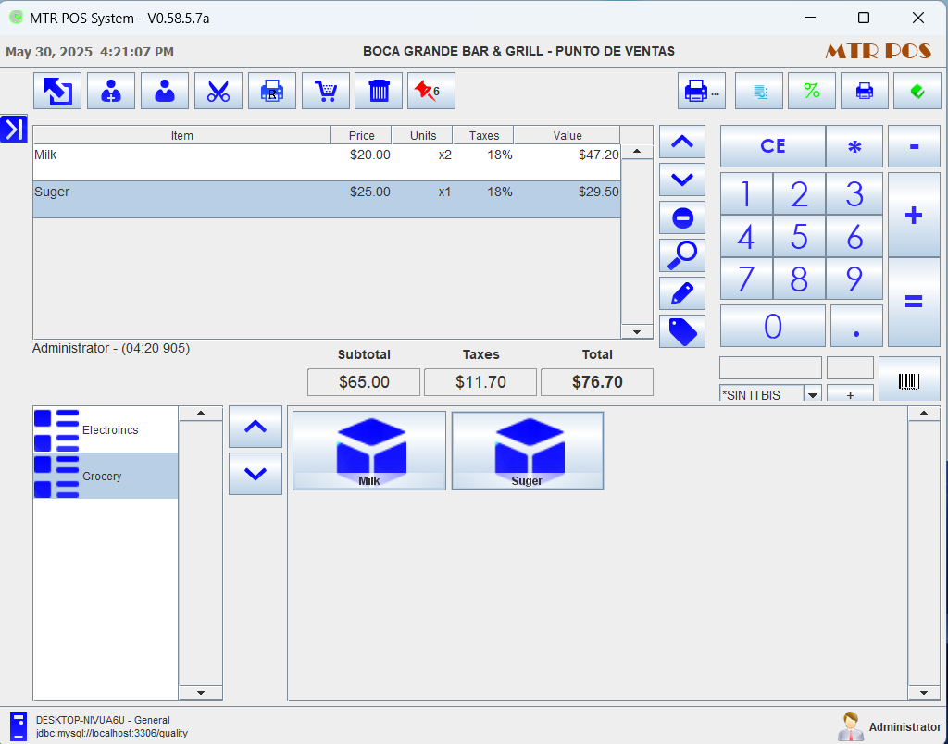Viewport: 948px width, 744px height.
Task: Click keypad digit 8
Action: [799, 279]
